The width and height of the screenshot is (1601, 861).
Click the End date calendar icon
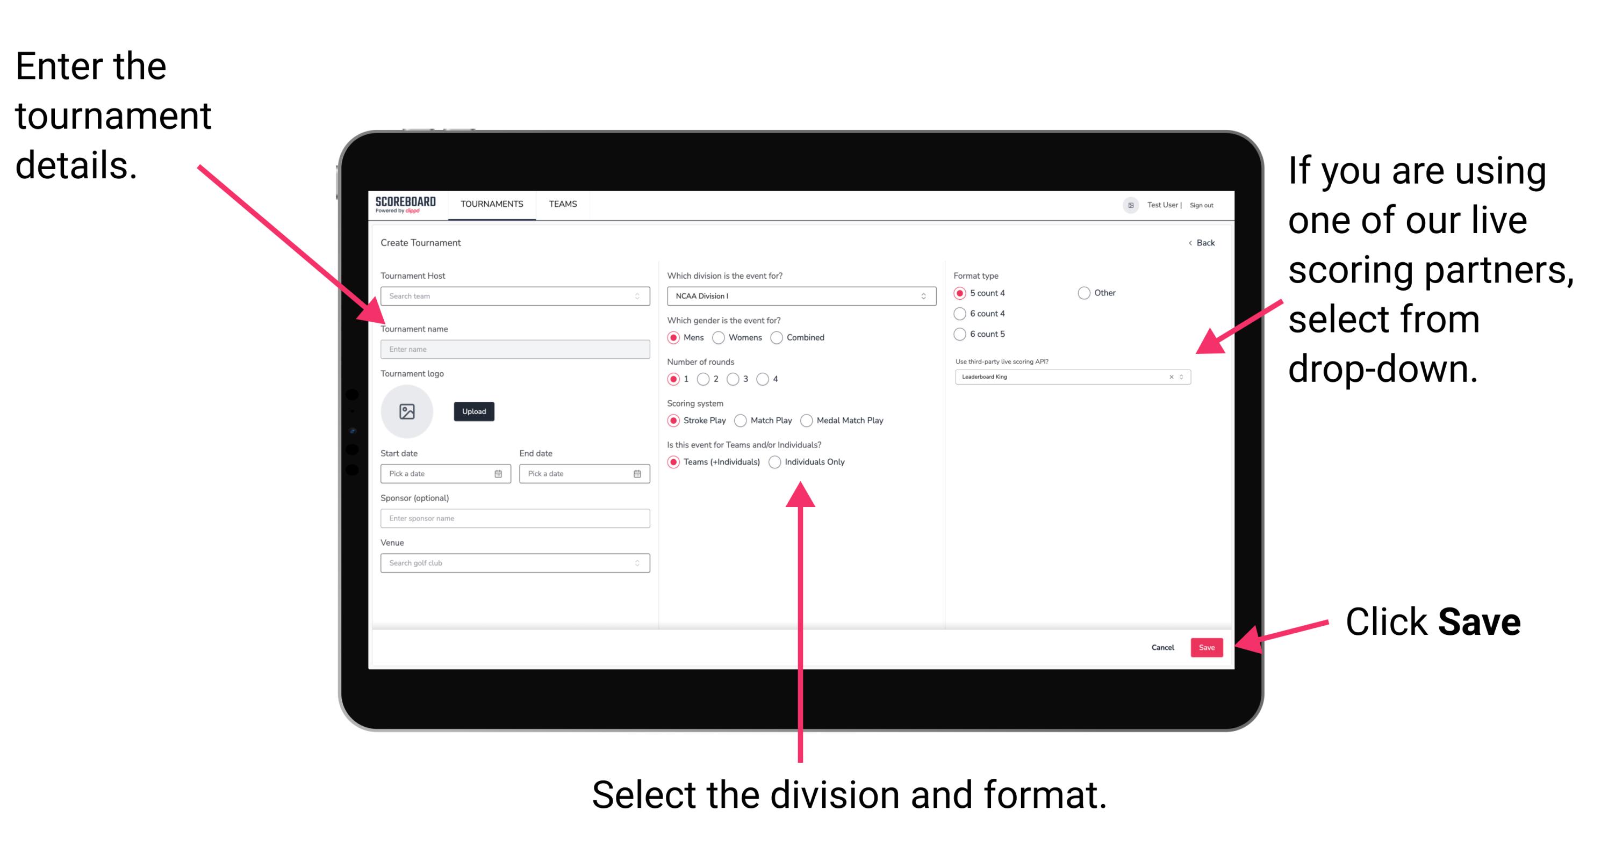(x=637, y=474)
